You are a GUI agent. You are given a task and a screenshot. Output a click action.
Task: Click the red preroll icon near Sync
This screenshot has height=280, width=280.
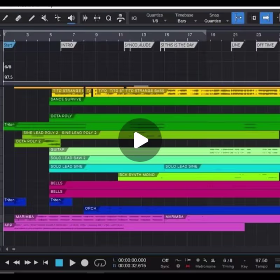pos(188,266)
